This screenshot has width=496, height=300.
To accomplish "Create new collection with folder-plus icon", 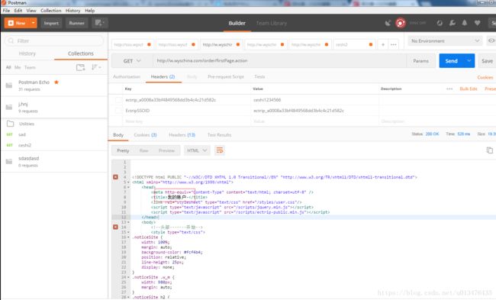I will (81, 67).
